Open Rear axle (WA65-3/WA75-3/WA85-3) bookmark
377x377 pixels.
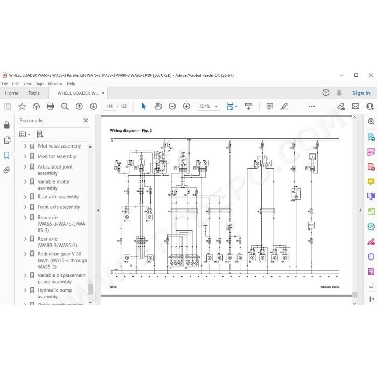(x=61, y=224)
